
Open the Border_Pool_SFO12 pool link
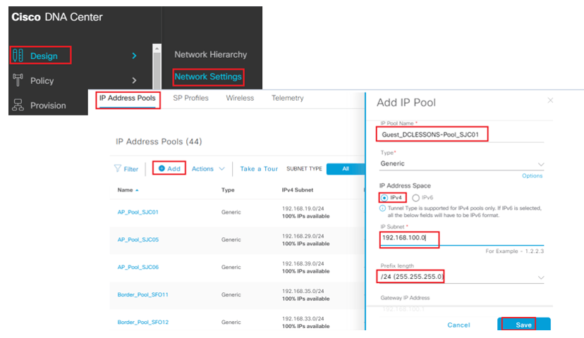click(x=142, y=323)
